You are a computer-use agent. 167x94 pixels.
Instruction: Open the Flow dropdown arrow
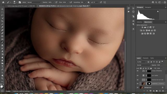(68, 2)
